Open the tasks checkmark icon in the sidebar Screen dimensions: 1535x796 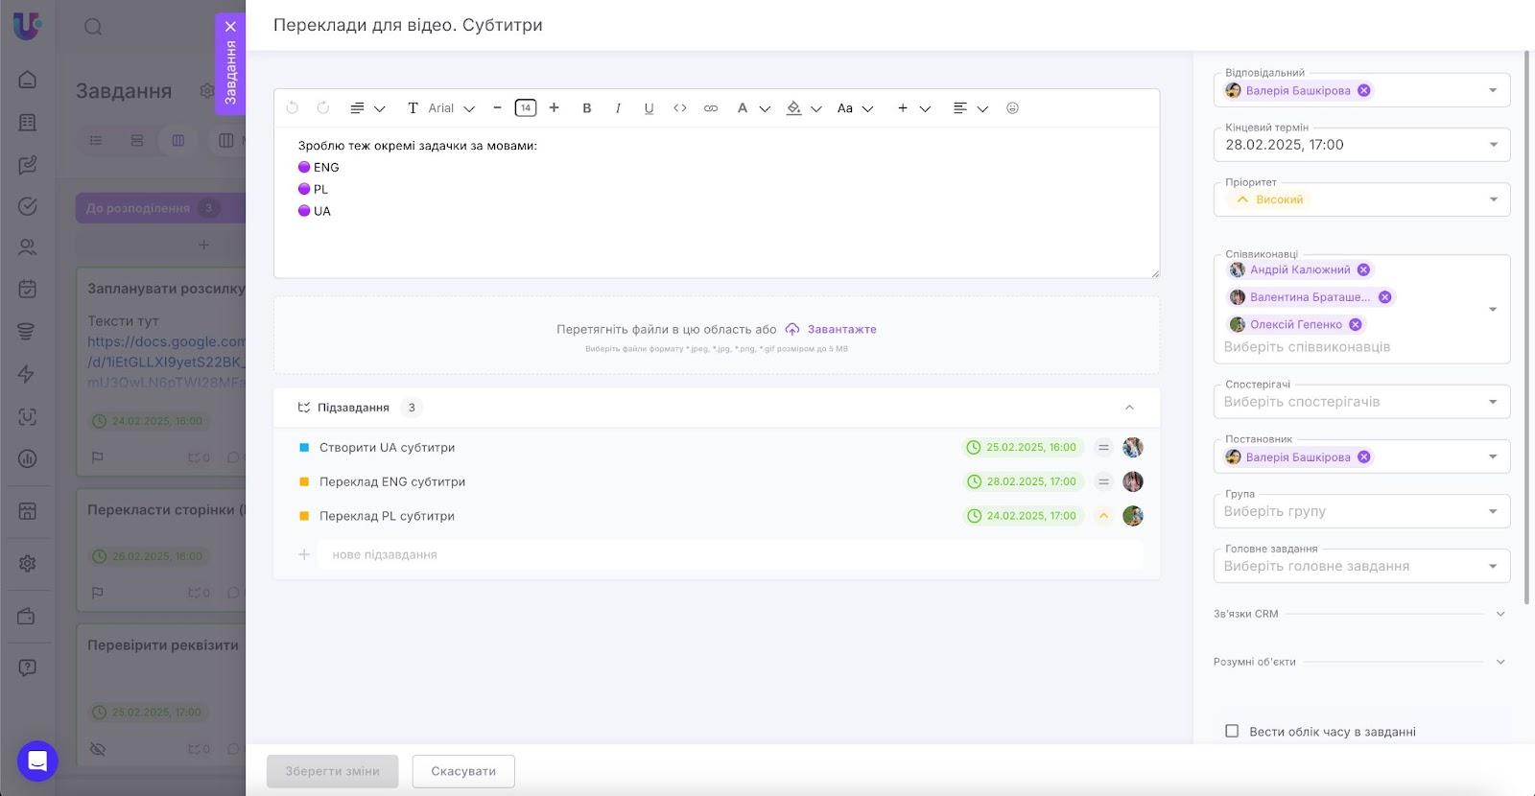[28, 206]
